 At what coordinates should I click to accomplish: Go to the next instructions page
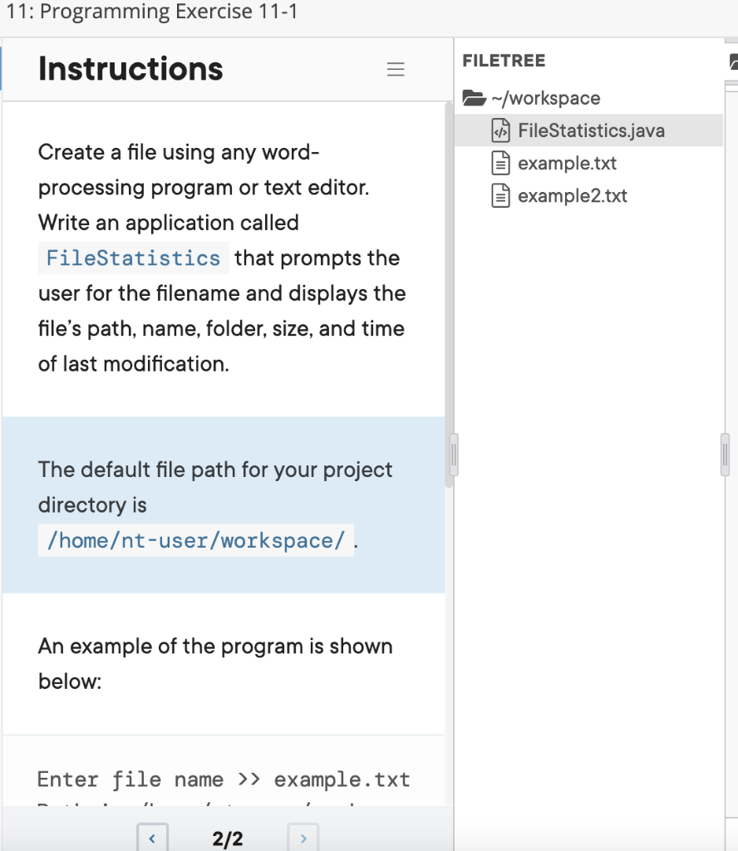point(303,838)
